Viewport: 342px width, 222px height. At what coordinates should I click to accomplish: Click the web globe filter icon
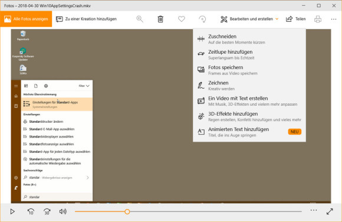point(46,86)
